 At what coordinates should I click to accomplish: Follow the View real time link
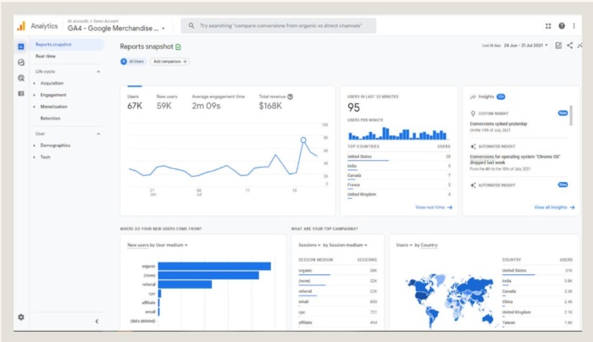(434, 207)
